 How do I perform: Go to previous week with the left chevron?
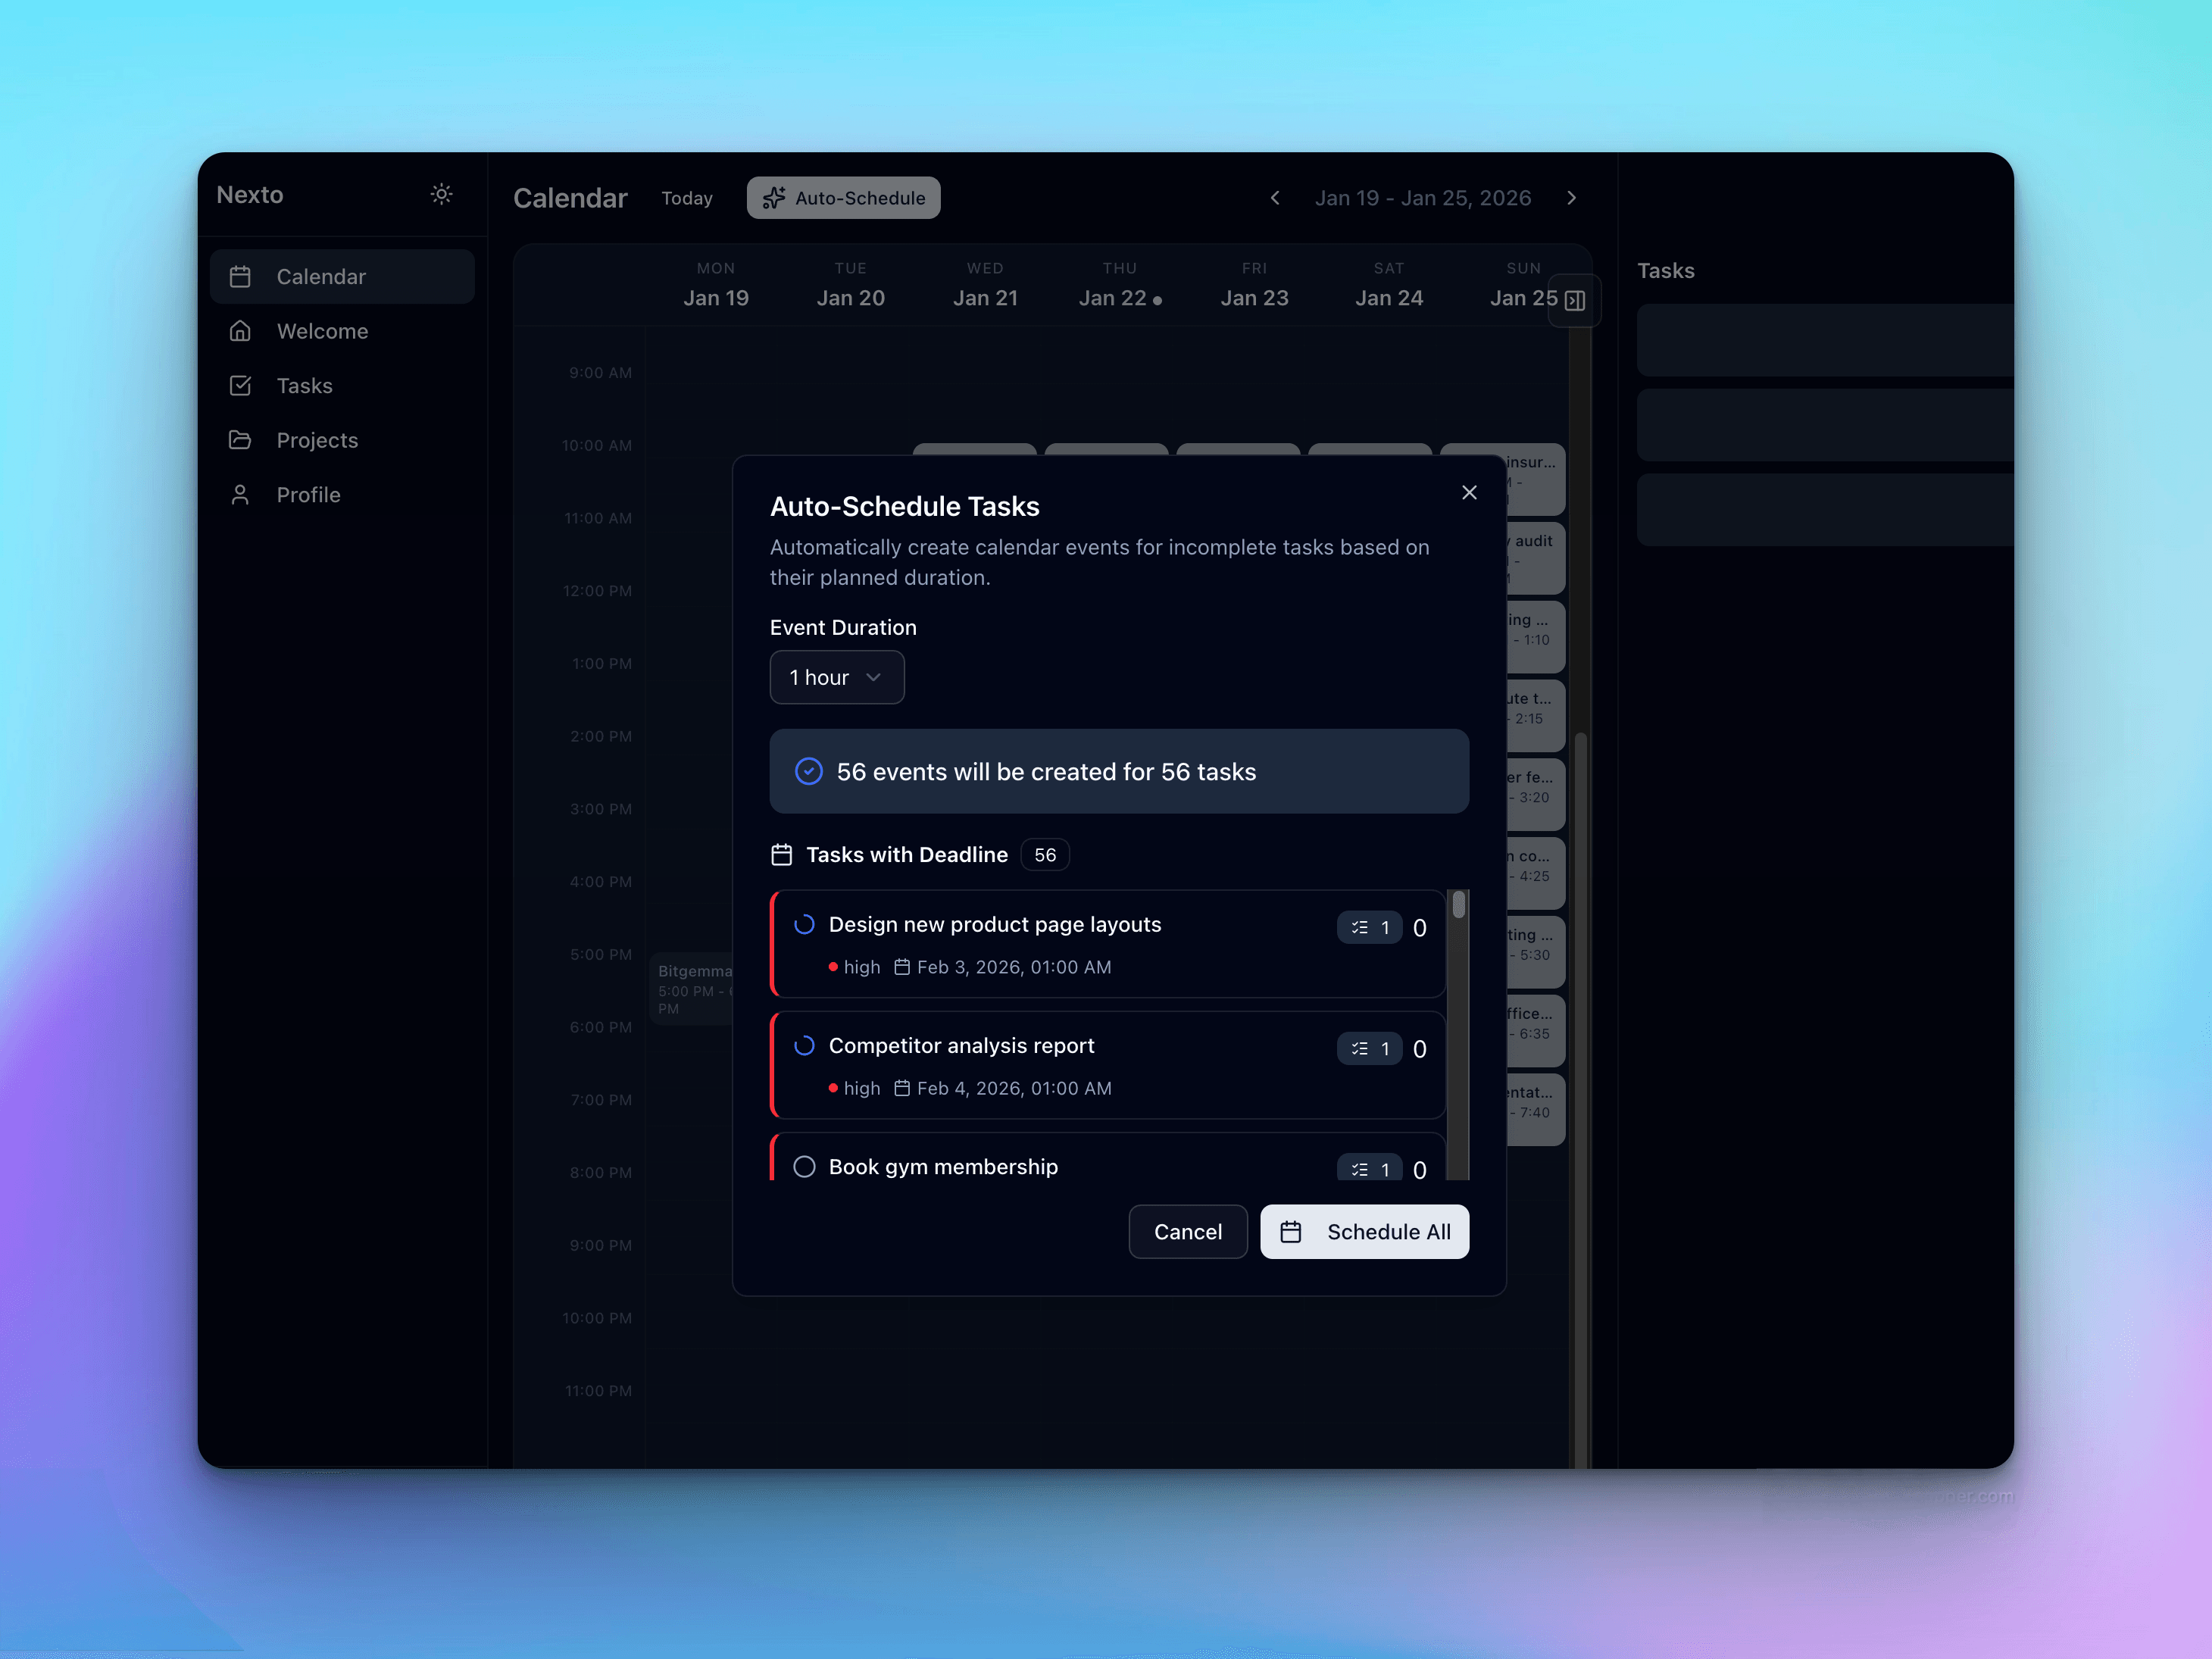1275,198
